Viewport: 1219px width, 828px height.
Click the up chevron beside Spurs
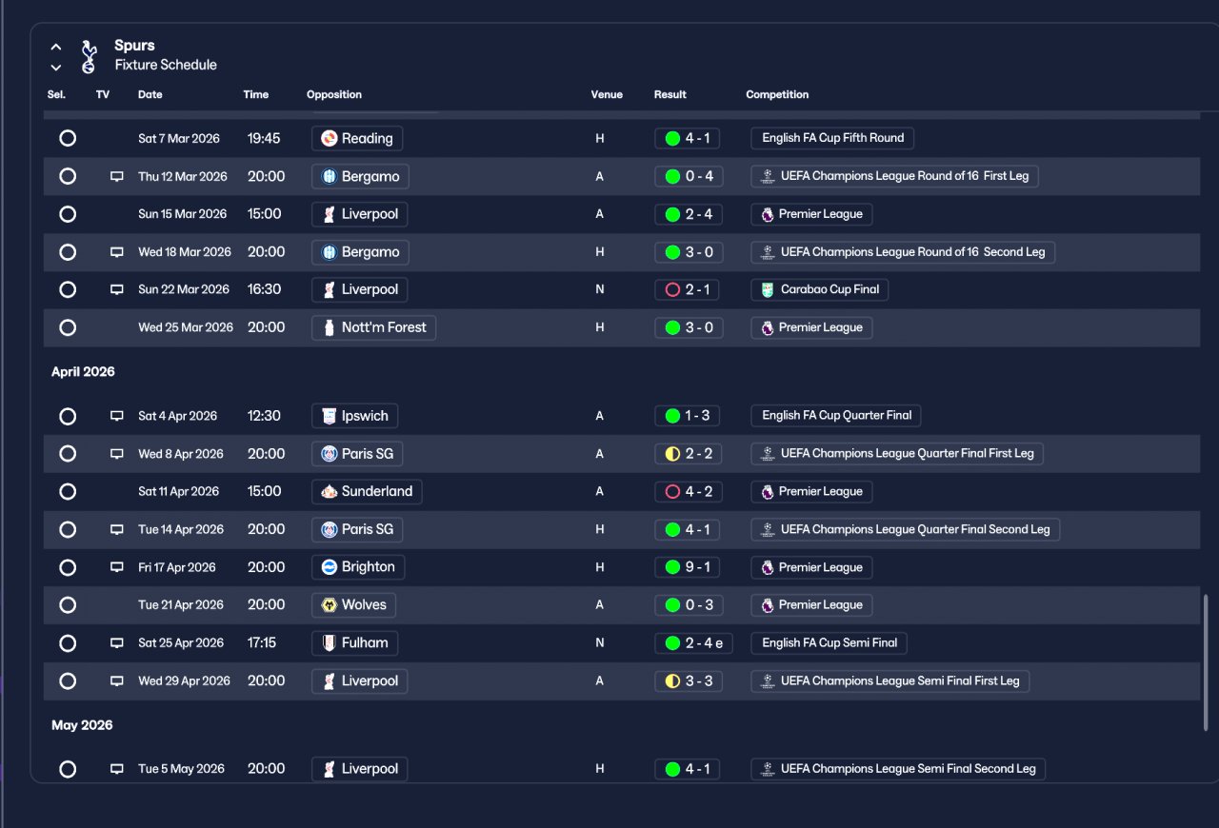point(56,47)
